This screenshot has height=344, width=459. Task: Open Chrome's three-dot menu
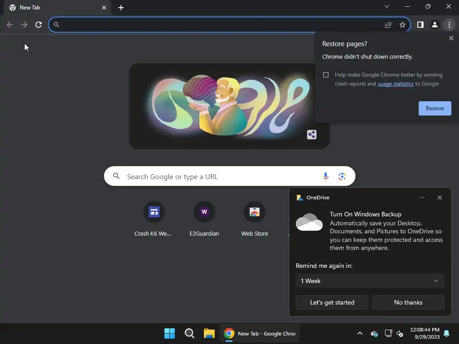[x=449, y=25]
